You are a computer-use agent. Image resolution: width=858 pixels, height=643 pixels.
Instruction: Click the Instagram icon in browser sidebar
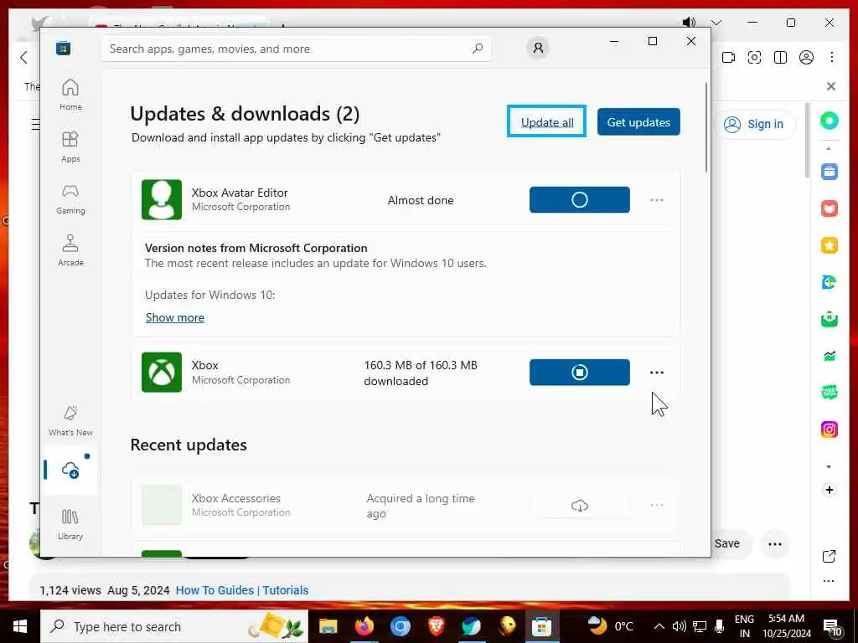829,430
